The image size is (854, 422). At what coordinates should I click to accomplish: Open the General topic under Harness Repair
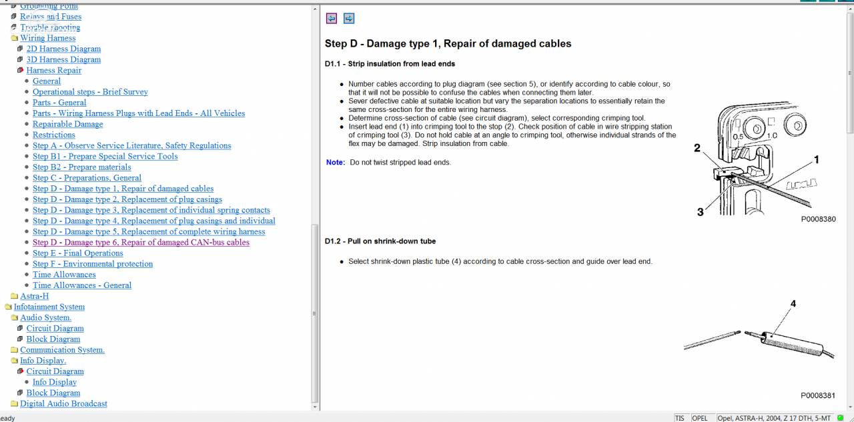47,81
